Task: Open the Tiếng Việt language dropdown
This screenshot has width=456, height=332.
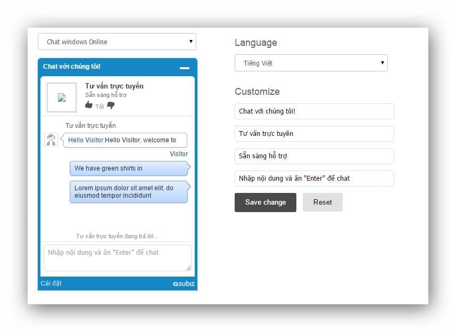Action: [x=311, y=63]
